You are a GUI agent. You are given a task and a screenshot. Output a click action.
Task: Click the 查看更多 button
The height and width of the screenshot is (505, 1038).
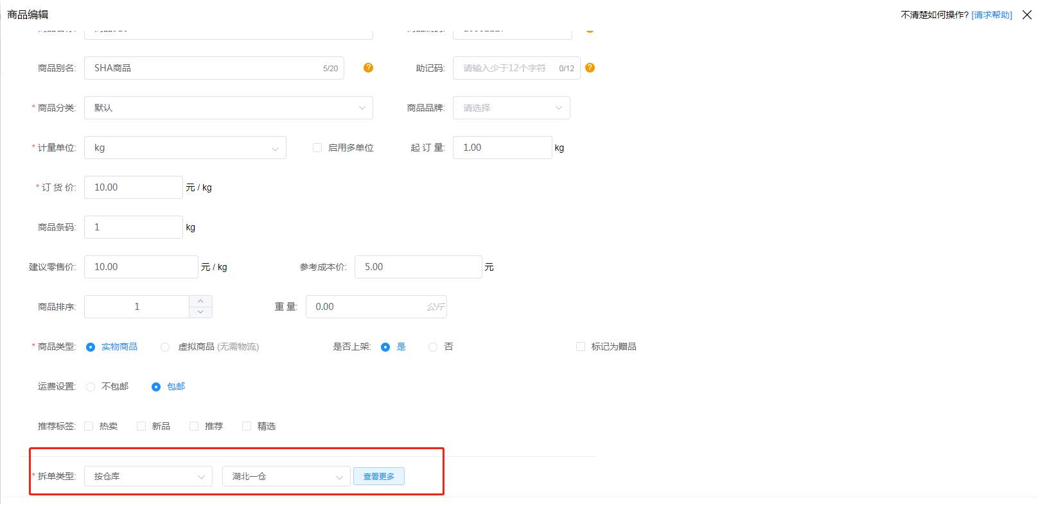[x=378, y=476]
